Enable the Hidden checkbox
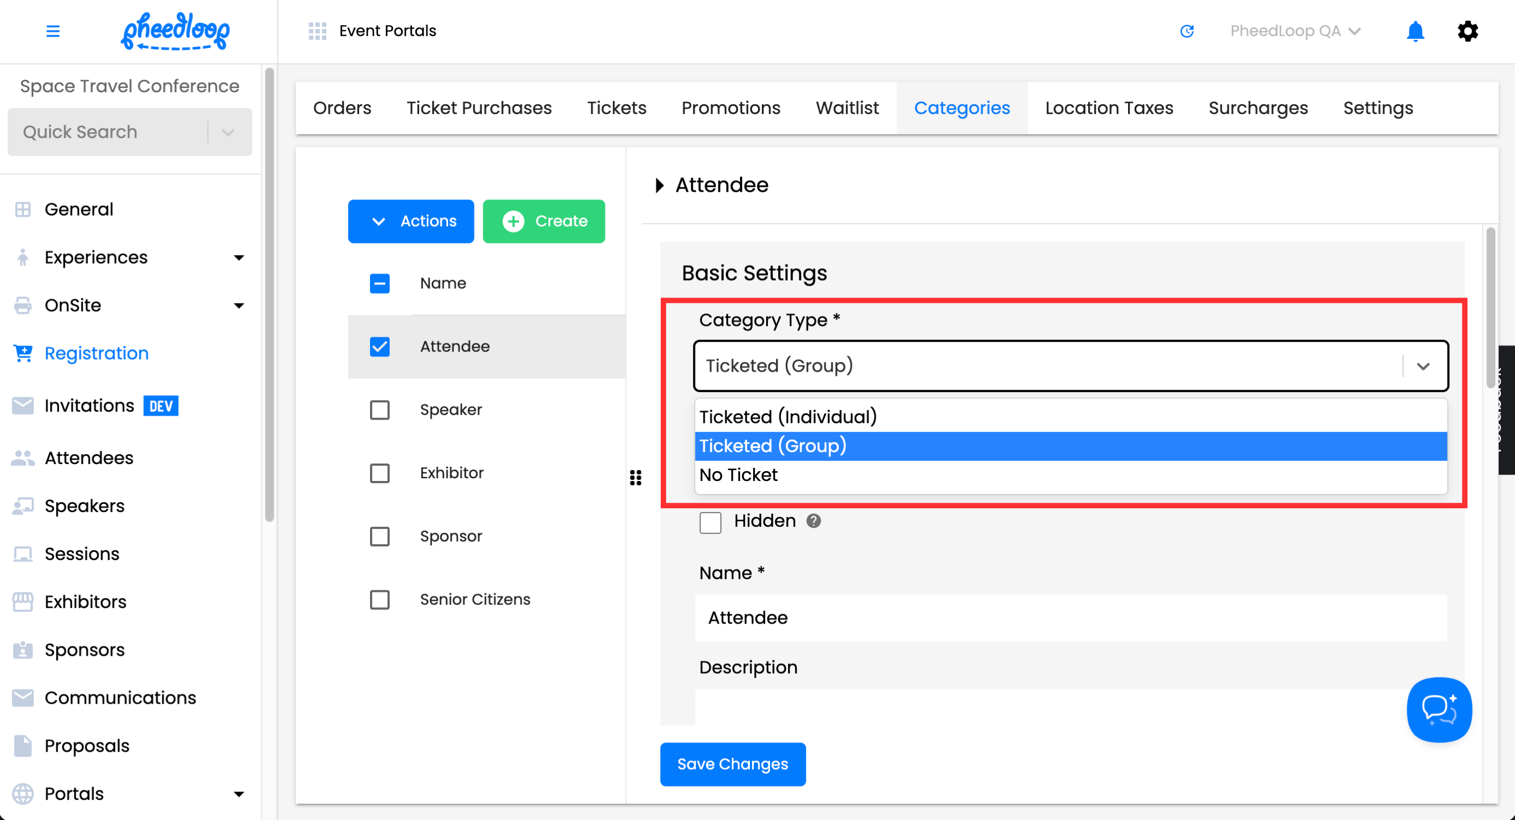Screen dimensions: 1515x820 (710, 522)
